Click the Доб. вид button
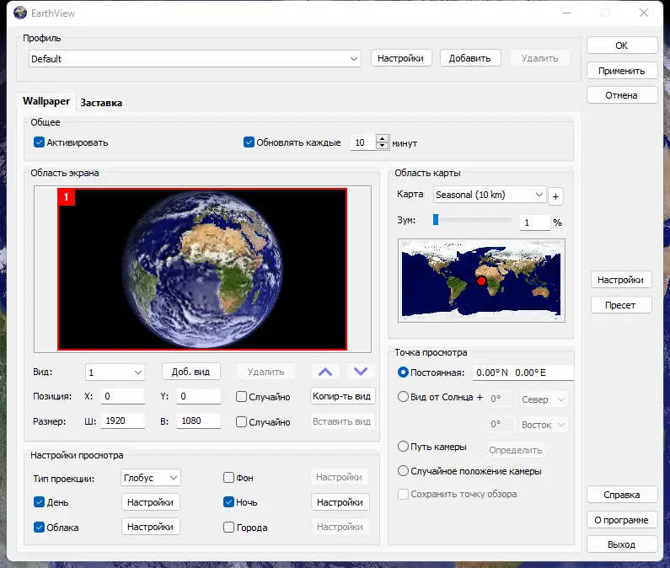 190,372
